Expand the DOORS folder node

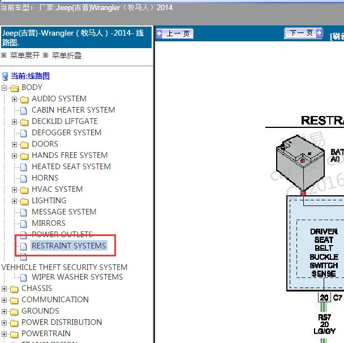[14, 145]
